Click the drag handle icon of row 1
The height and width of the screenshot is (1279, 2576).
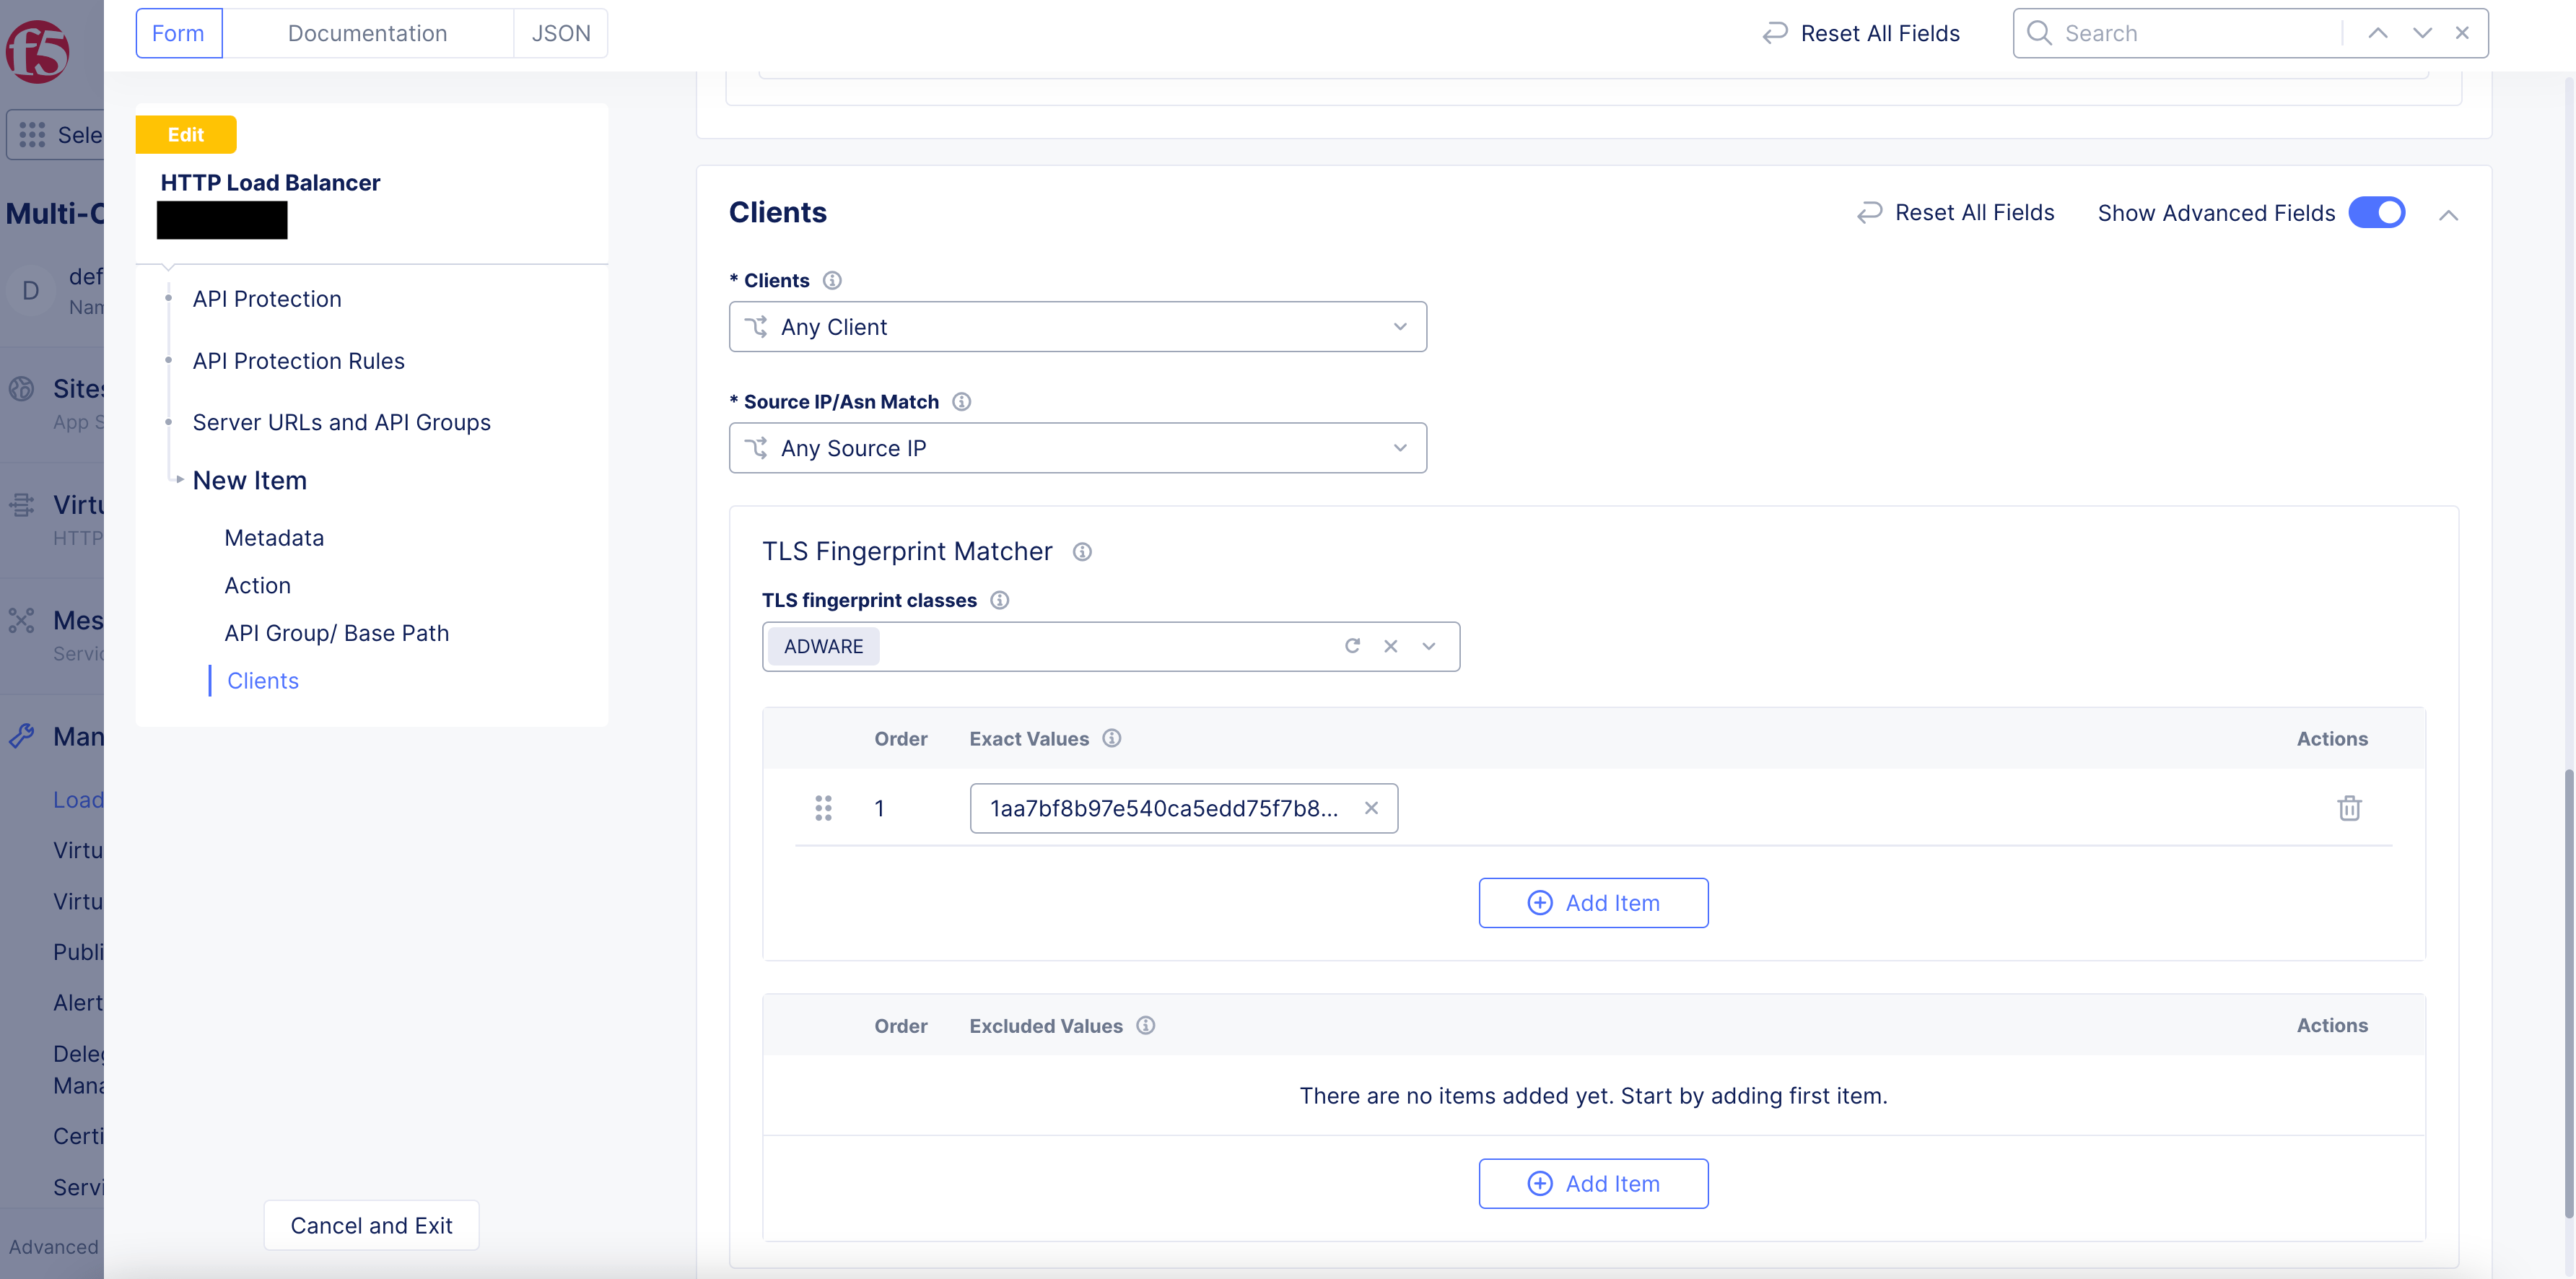pos(823,808)
